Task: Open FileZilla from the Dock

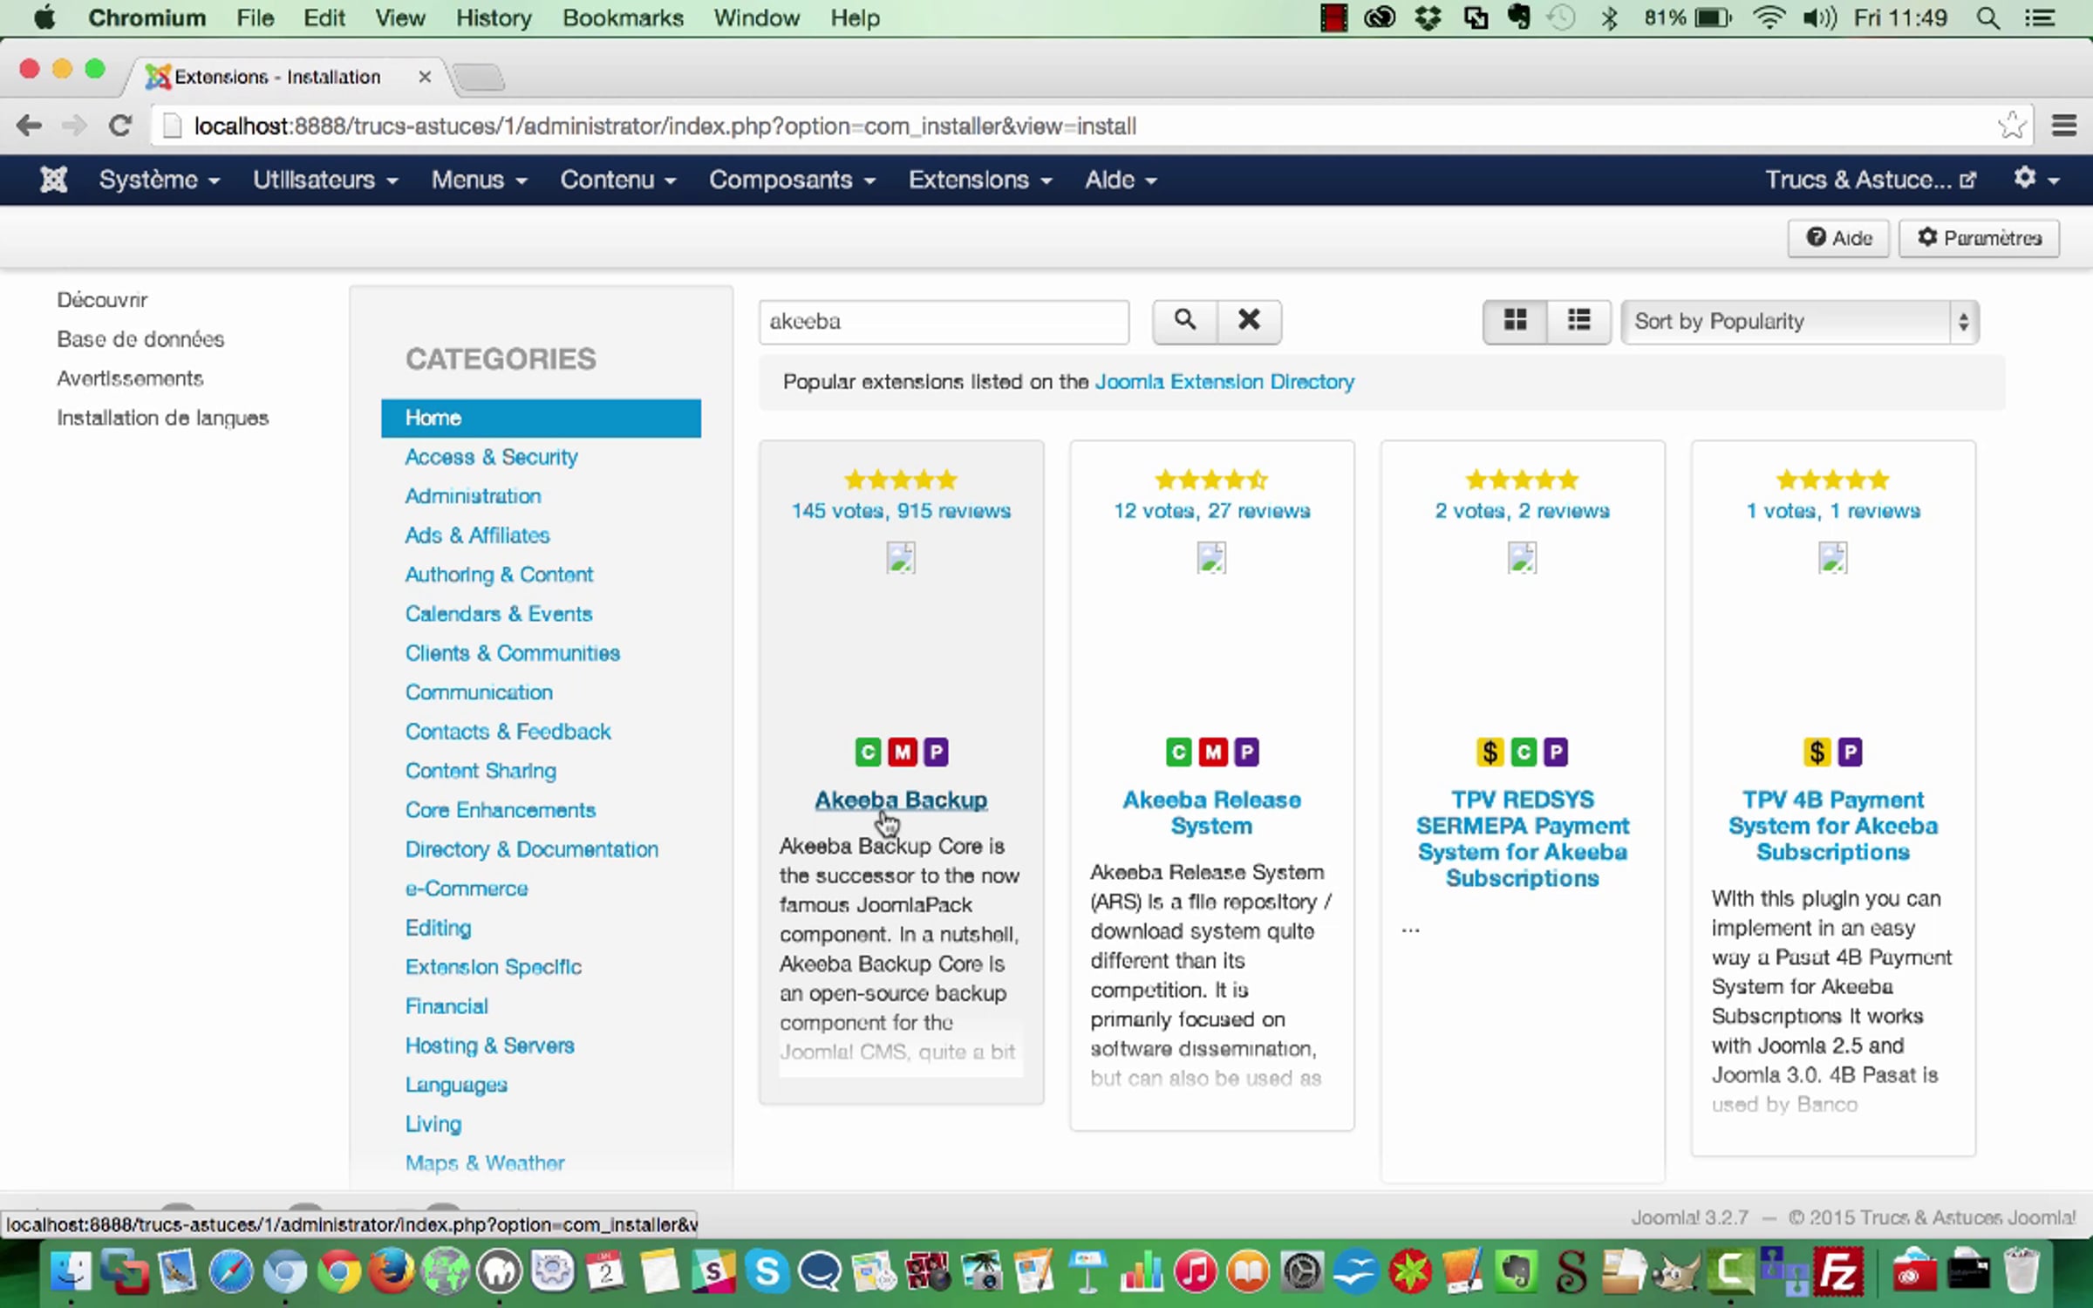Action: point(1838,1271)
